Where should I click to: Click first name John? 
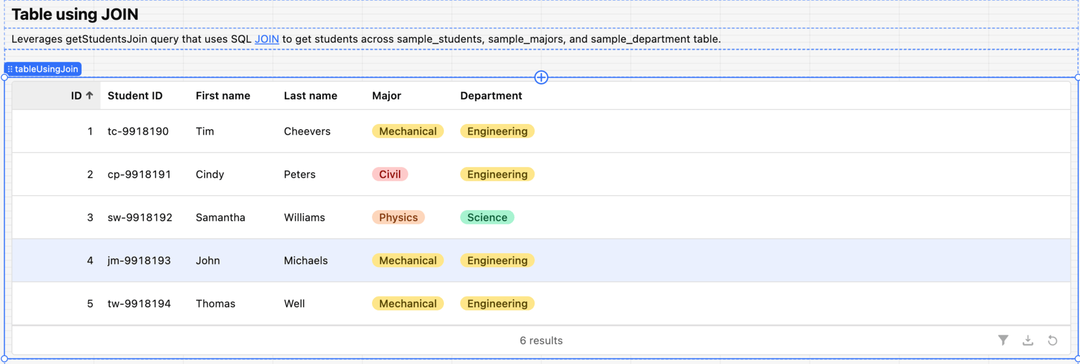[208, 260]
